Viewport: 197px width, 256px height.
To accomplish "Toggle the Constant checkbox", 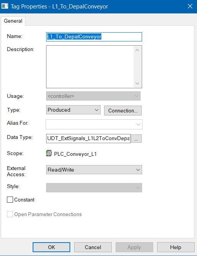I will [10, 200].
